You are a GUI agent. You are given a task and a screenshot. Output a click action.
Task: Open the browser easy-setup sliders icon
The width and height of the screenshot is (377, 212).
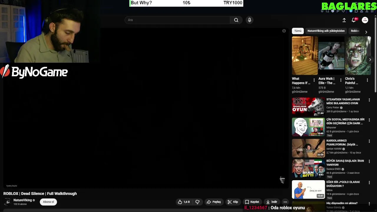point(372,11)
